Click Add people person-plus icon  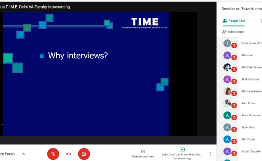pos(224,32)
